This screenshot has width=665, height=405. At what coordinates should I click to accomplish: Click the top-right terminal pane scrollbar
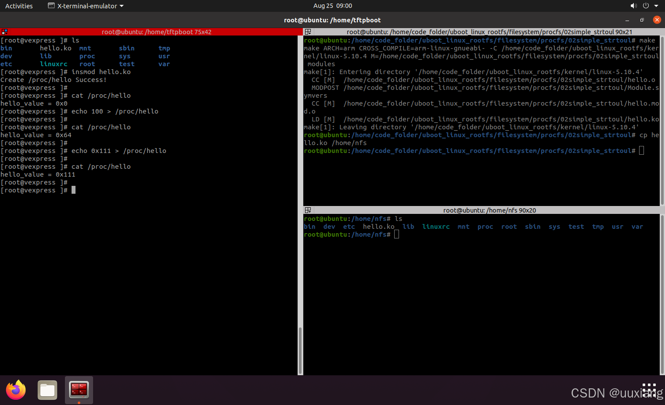tap(662, 121)
